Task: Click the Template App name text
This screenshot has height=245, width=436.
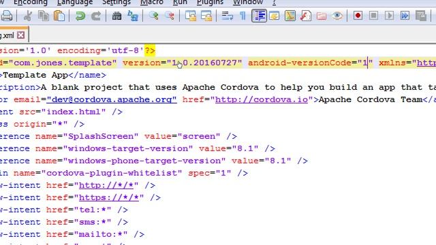Action: click(35, 75)
